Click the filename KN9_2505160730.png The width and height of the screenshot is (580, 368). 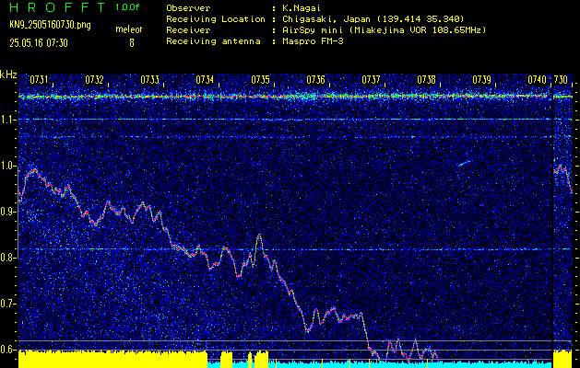tap(50, 26)
